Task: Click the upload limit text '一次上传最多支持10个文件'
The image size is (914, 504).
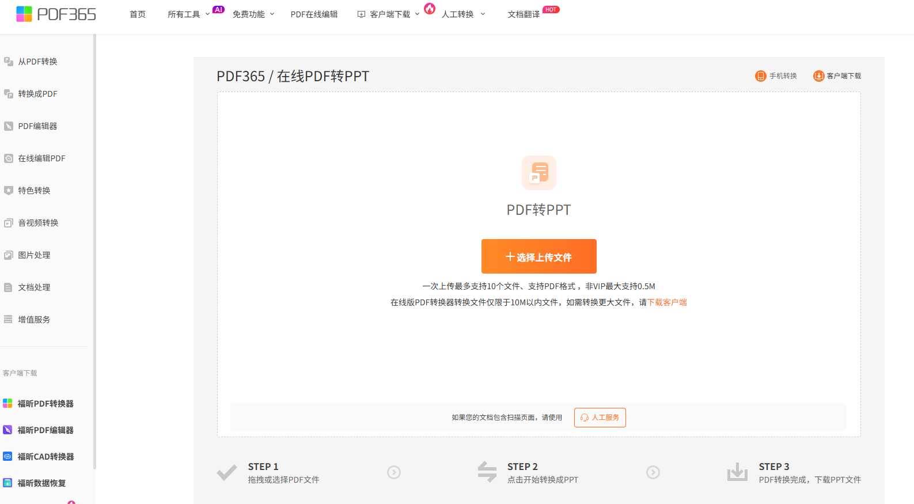Action: (x=471, y=286)
